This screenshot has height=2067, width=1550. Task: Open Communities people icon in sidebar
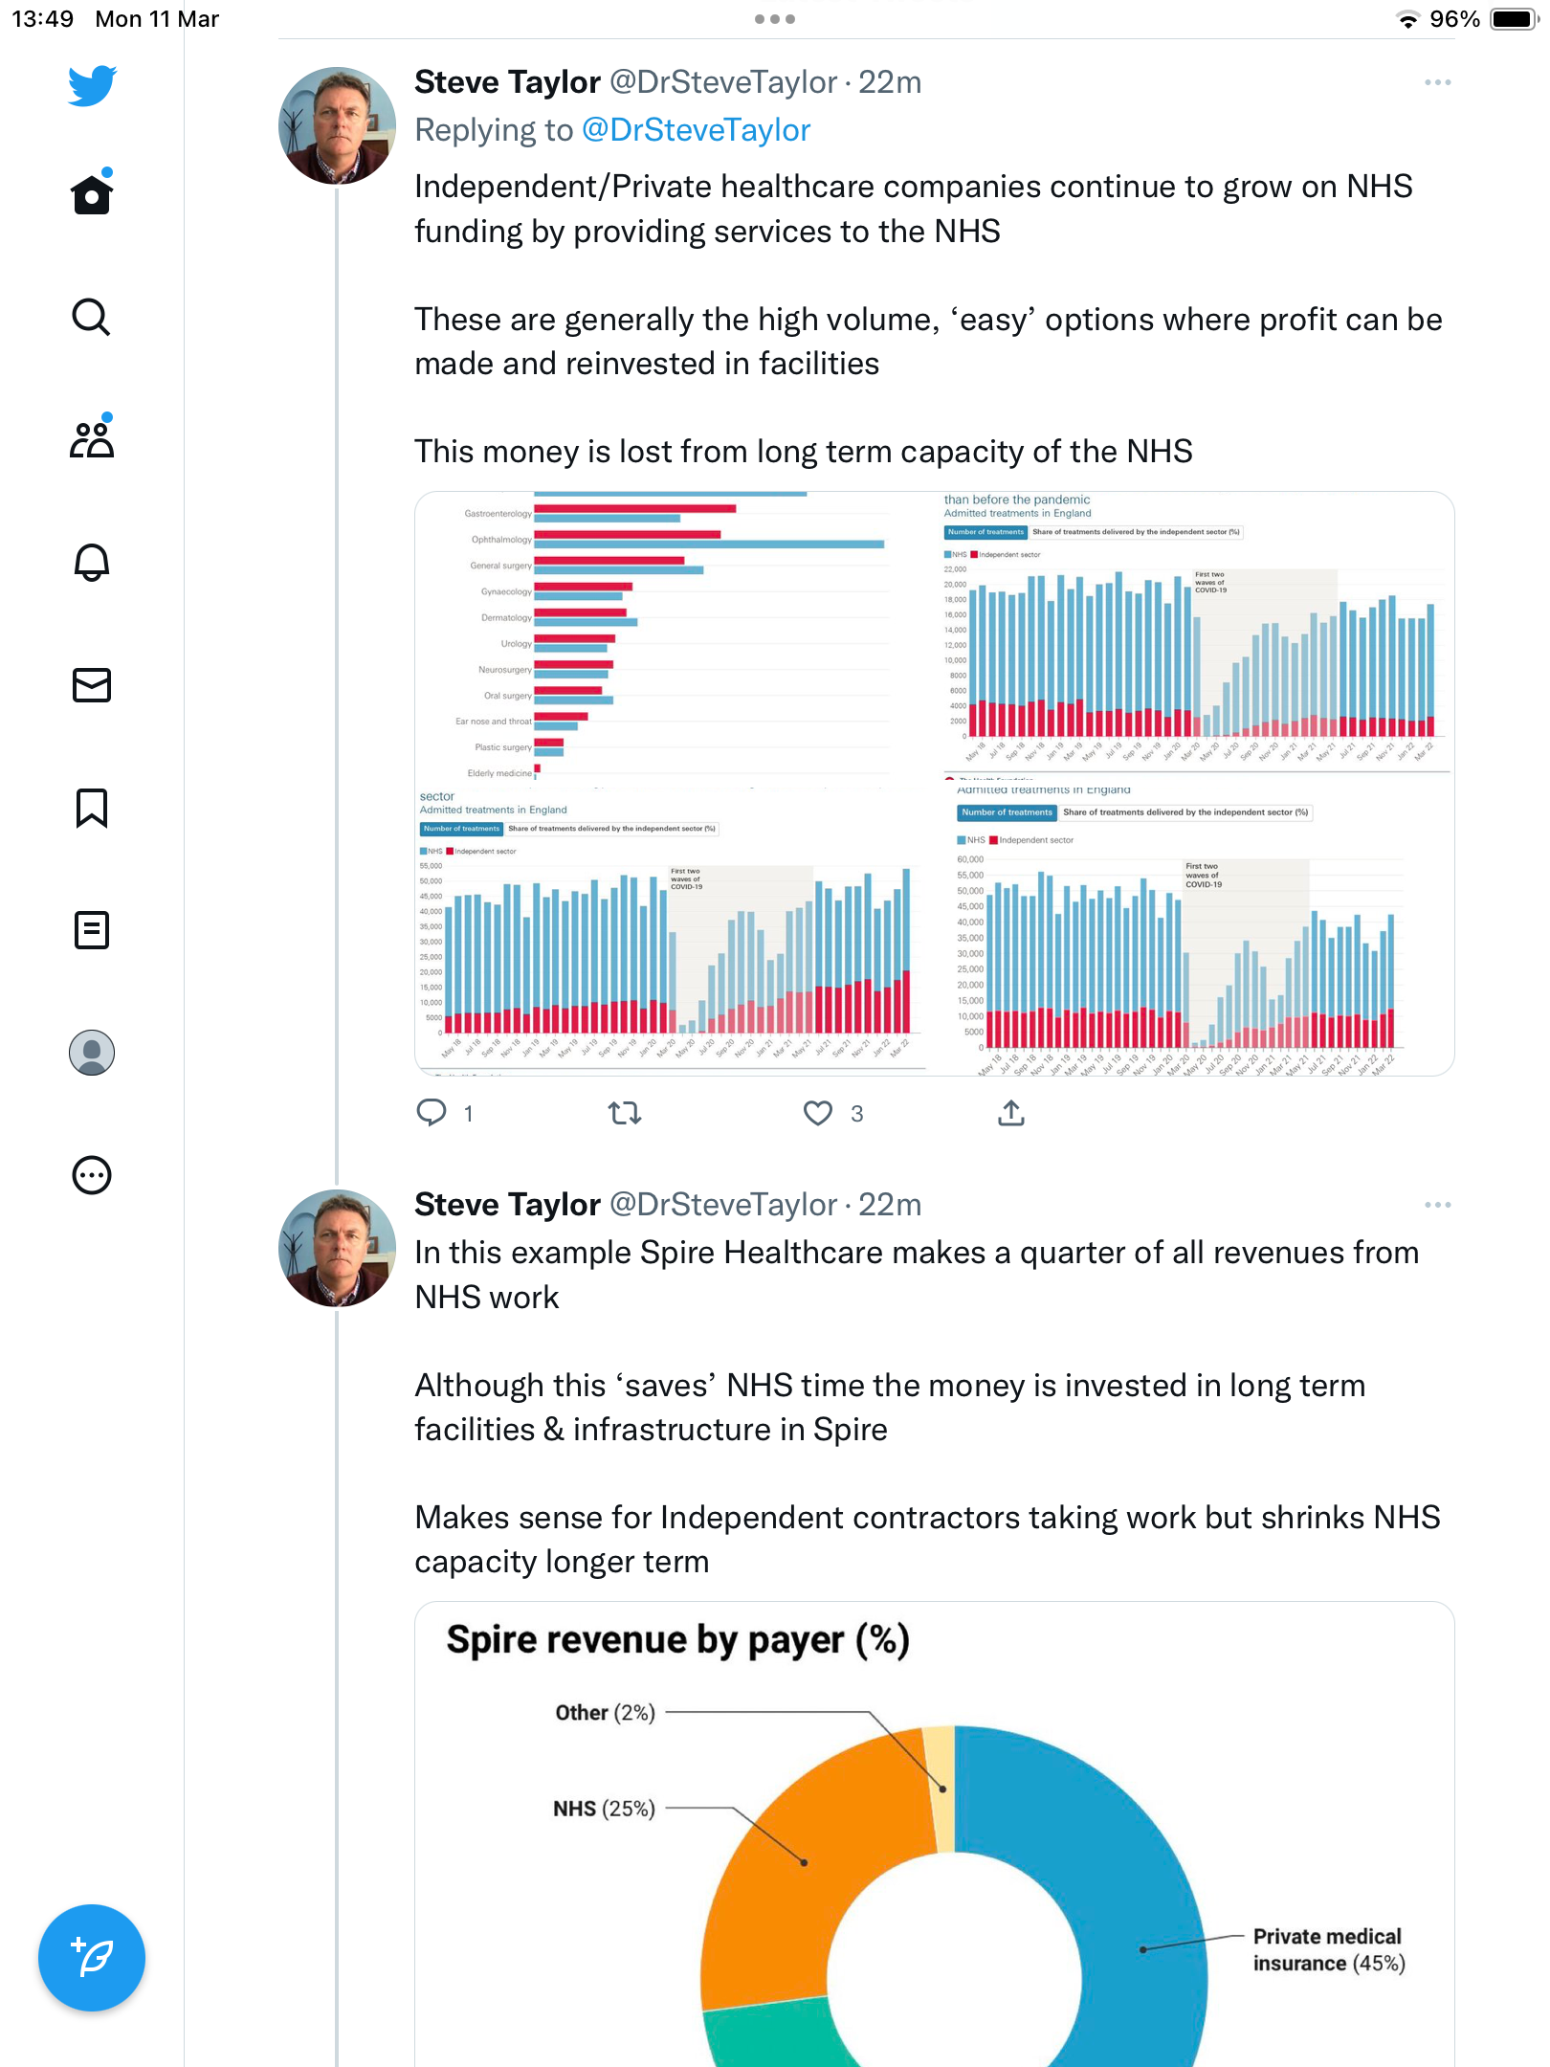(x=92, y=438)
